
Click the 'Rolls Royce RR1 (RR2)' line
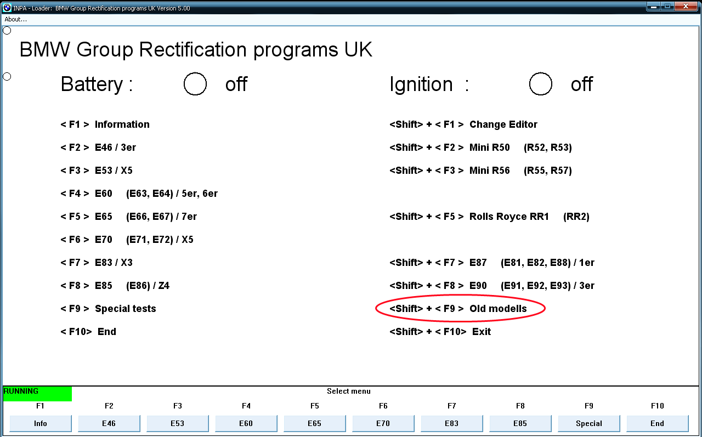pos(490,217)
